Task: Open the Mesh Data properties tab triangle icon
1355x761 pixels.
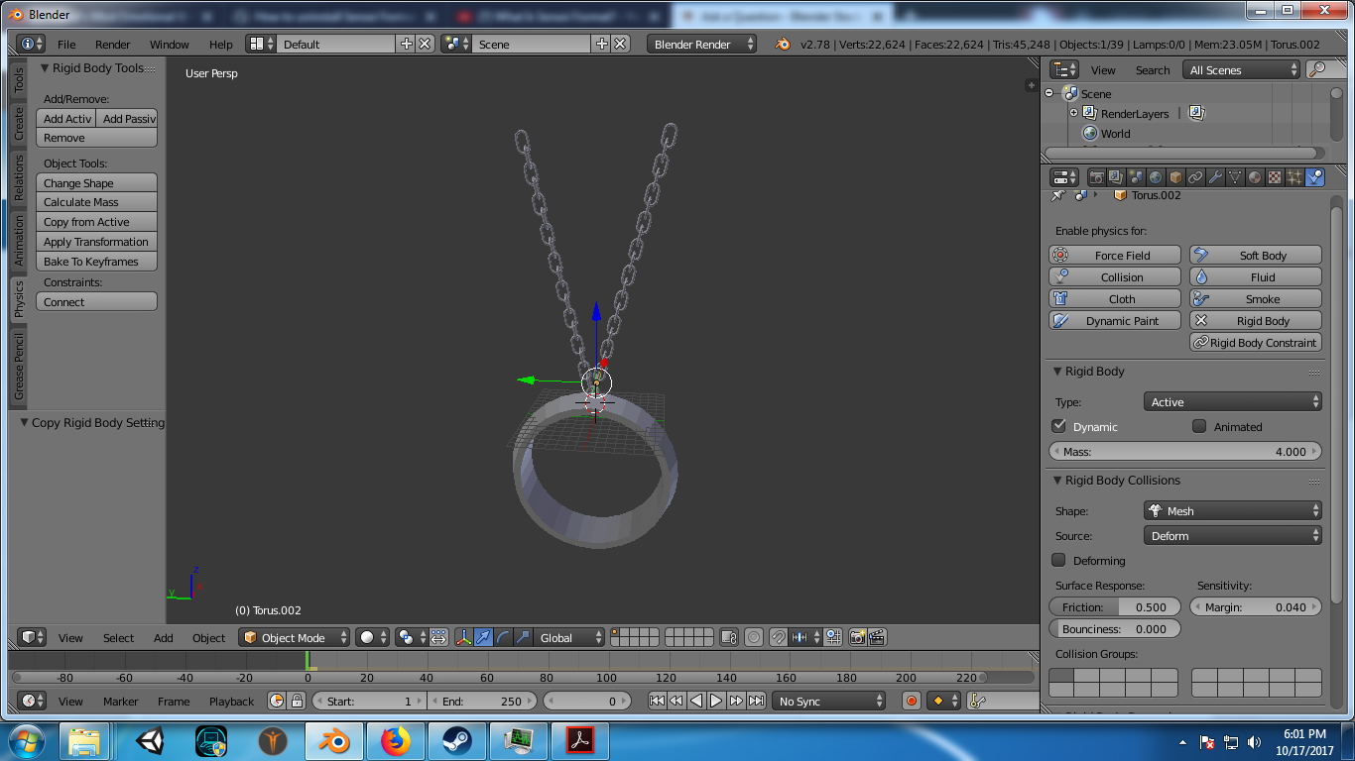Action: click(x=1235, y=177)
